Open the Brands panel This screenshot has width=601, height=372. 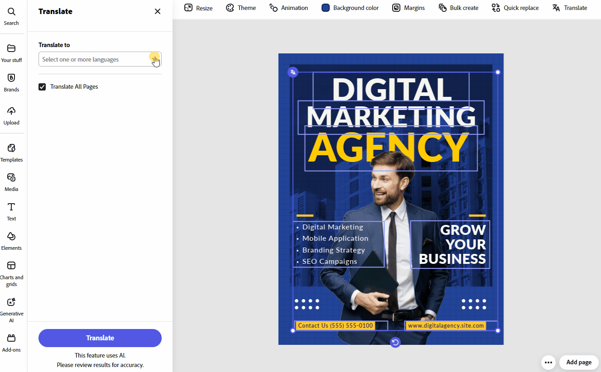coord(11,82)
